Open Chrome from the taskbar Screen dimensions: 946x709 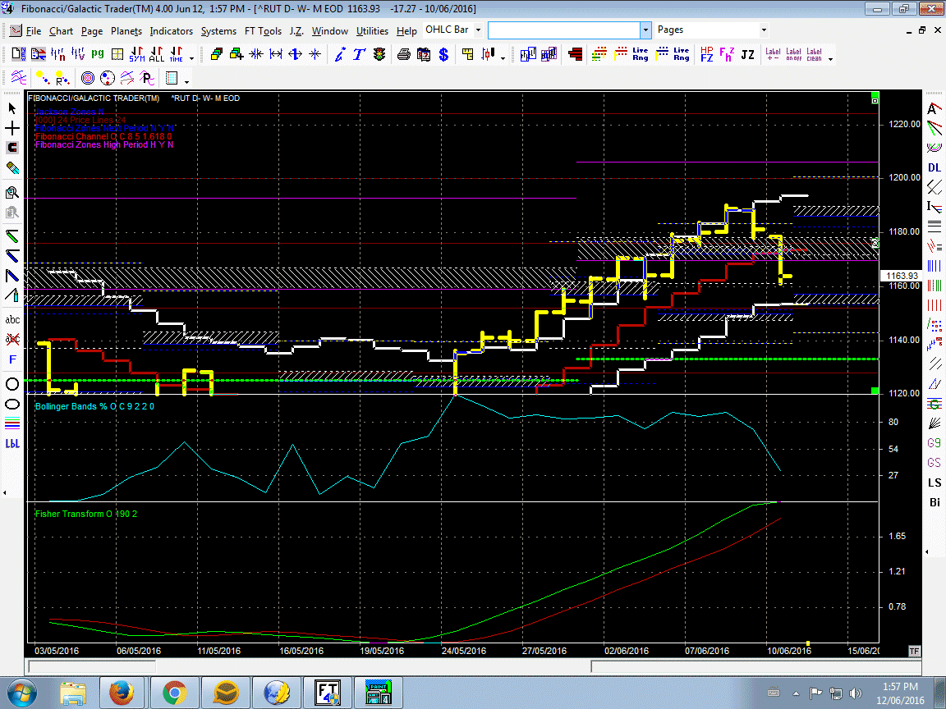click(174, 693)
